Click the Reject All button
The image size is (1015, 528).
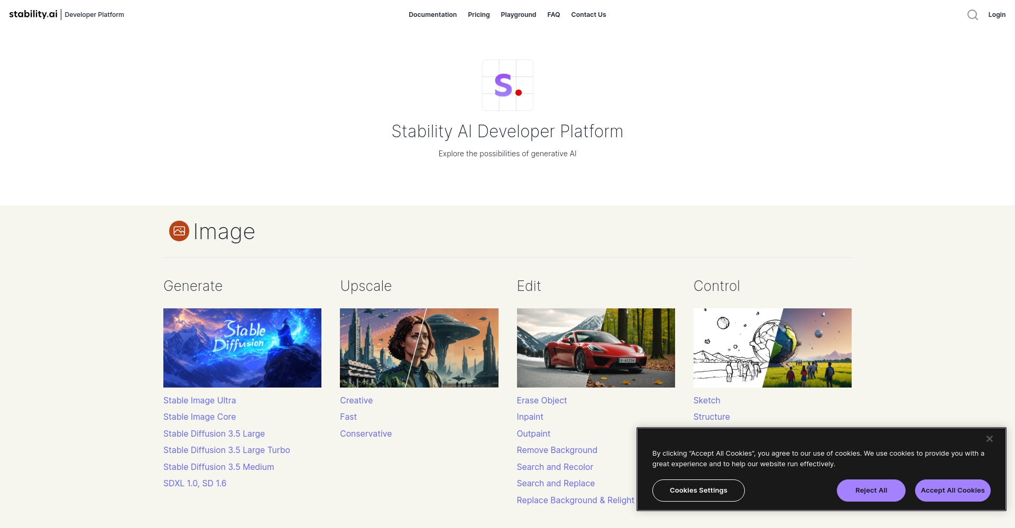click(871, 491)
